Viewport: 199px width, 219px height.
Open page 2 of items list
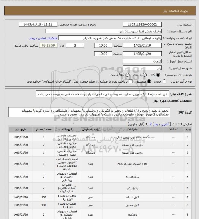click(150, 124)
